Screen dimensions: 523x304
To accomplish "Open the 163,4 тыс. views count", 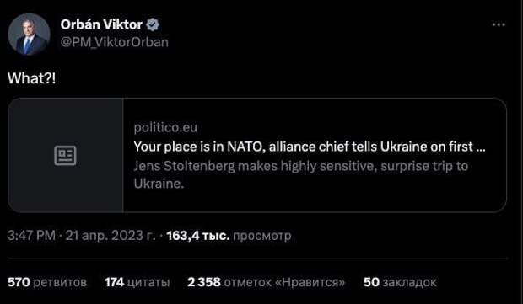I will [198, 236].
